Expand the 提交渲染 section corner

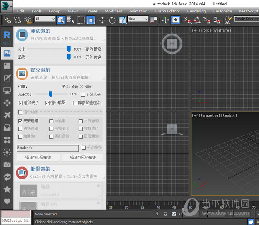click(x=104, y=78)
